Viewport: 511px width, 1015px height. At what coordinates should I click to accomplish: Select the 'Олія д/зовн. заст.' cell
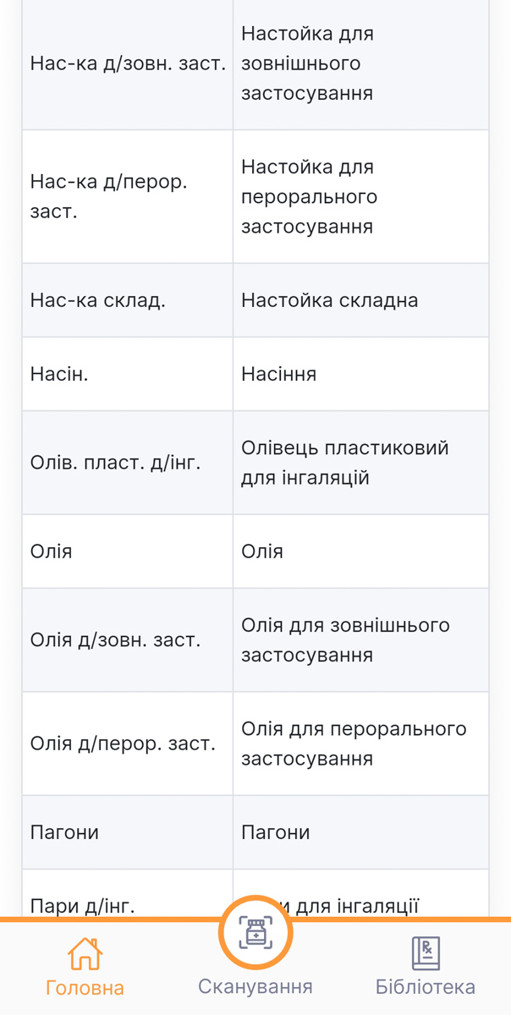coord(128,640)
